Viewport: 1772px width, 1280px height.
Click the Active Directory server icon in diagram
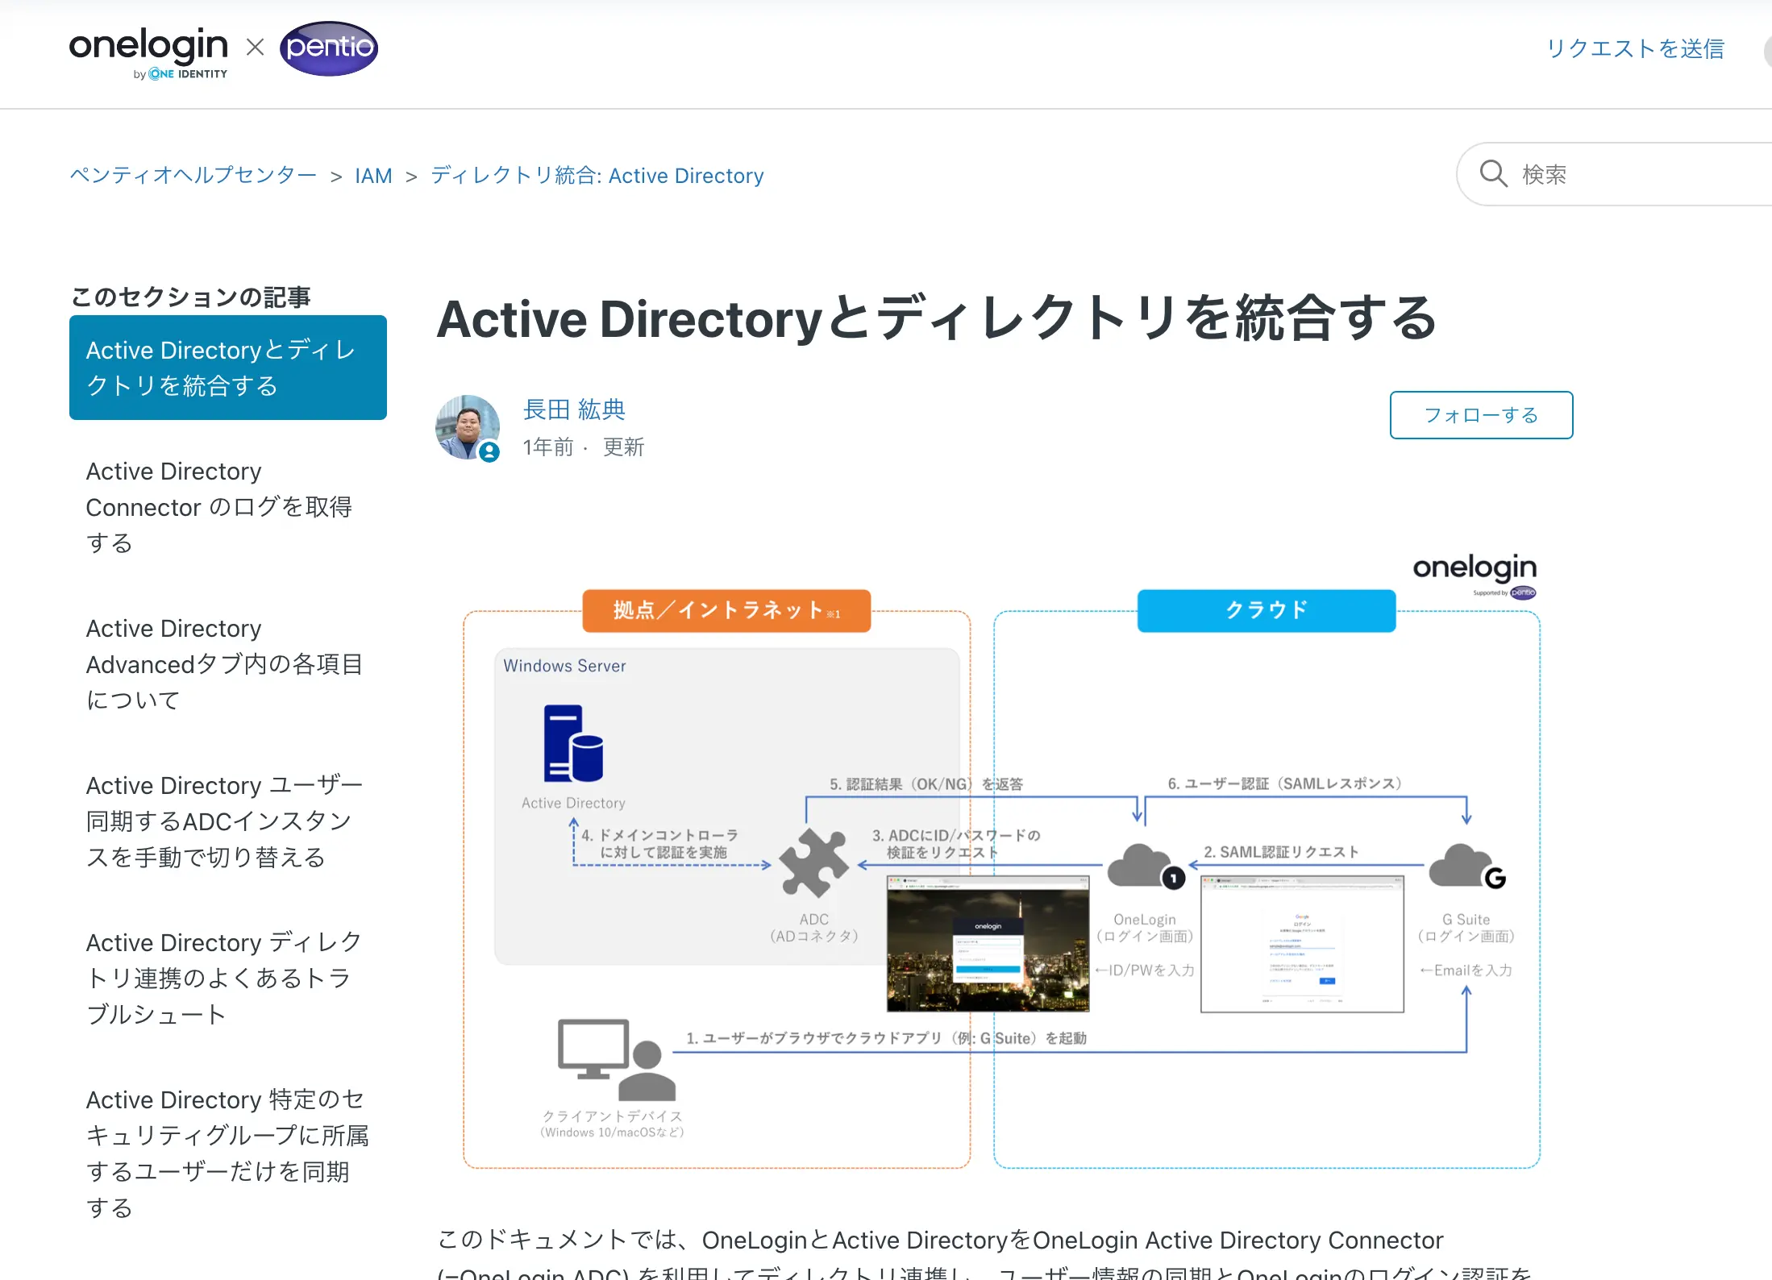click(x=573, y=743)
